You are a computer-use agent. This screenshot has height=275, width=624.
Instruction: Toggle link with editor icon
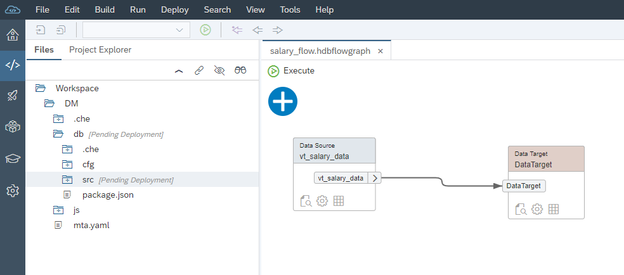[x=199, y=70]
